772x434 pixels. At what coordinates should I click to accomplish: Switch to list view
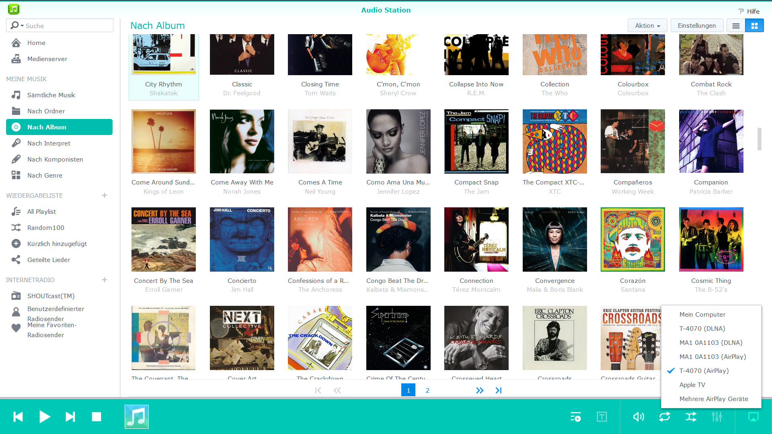coord(736,25)
